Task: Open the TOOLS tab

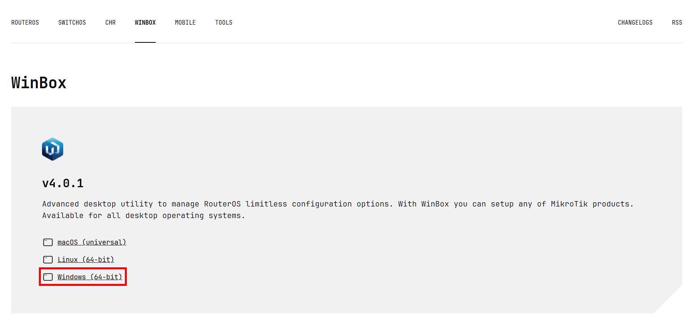Action: [x=224, y=23]
